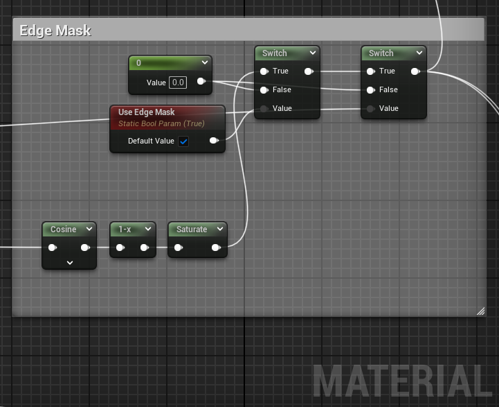This screenshot has height=407, width=499.
Task: Select the constant 0 node title
Action: [138, 63]
